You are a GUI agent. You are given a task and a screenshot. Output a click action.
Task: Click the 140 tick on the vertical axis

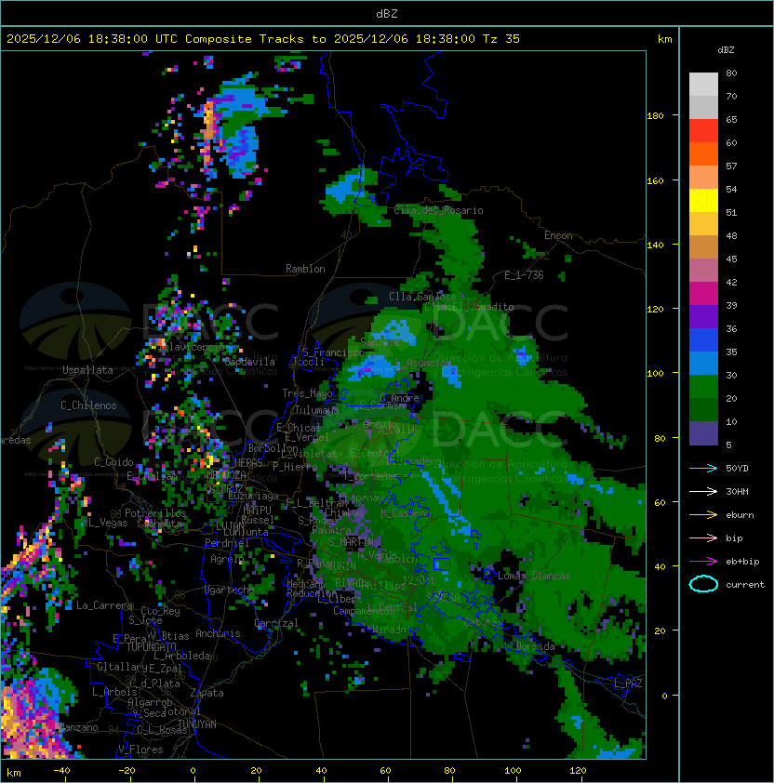[655, 245]
